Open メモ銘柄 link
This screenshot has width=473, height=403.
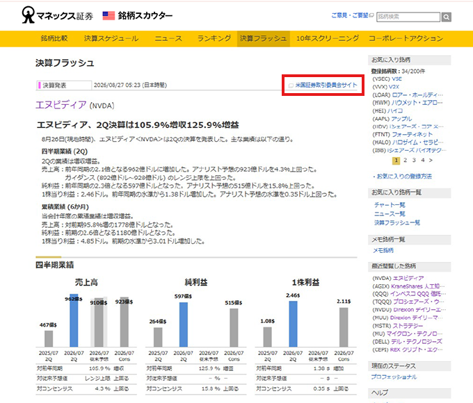[x=383, y=250]
